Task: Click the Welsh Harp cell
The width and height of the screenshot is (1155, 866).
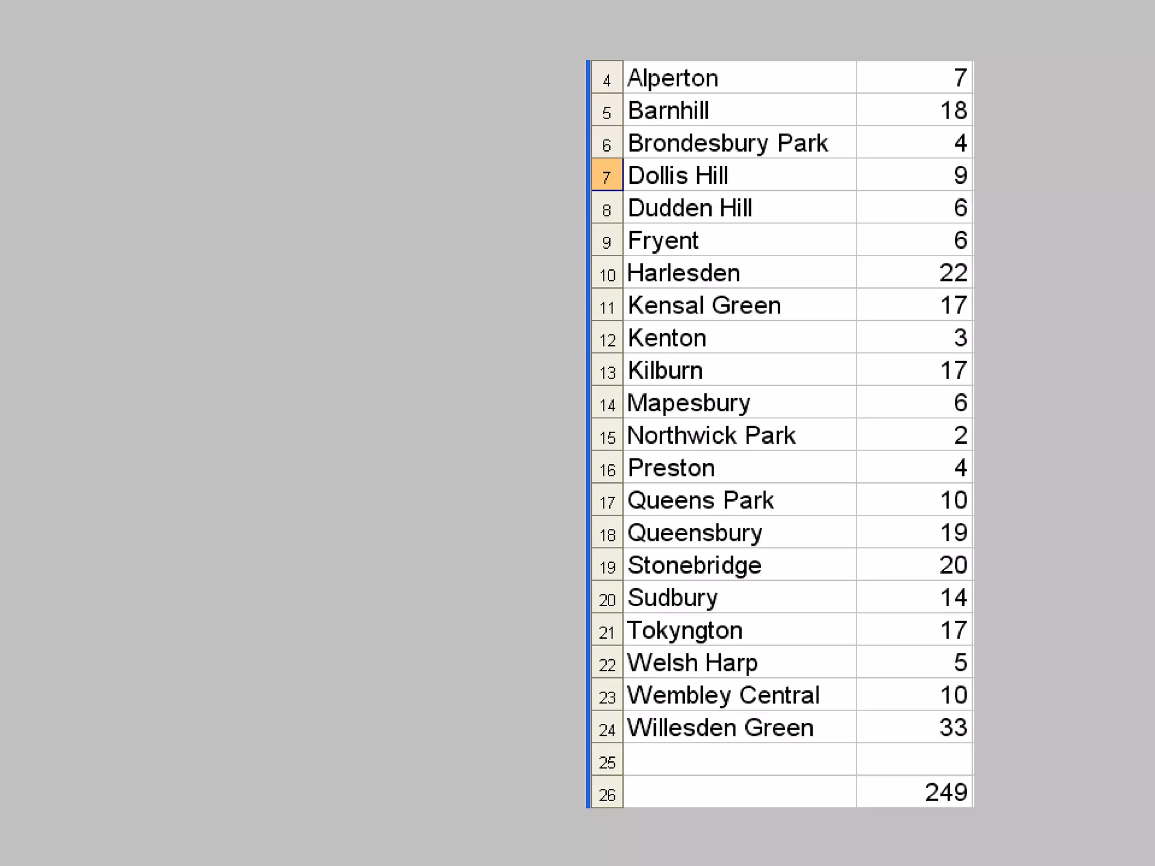Action: tap(739, 662)
